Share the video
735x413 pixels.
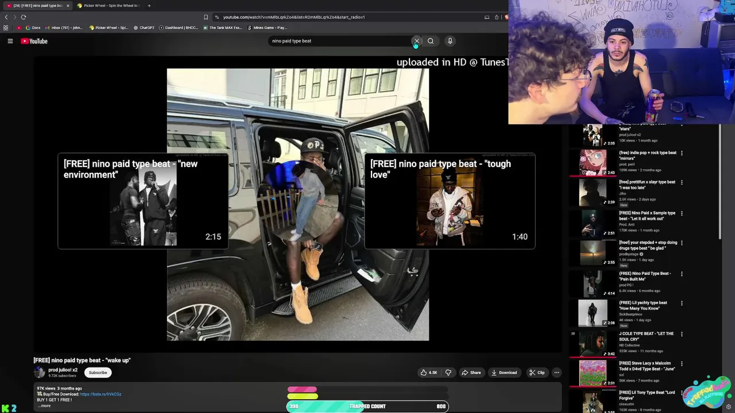[x=471, y=372]
